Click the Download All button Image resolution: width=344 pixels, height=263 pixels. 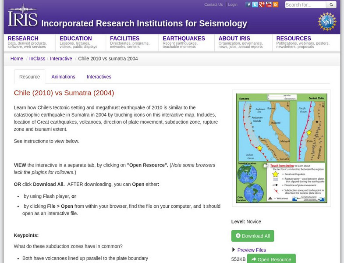coord(253,236)
